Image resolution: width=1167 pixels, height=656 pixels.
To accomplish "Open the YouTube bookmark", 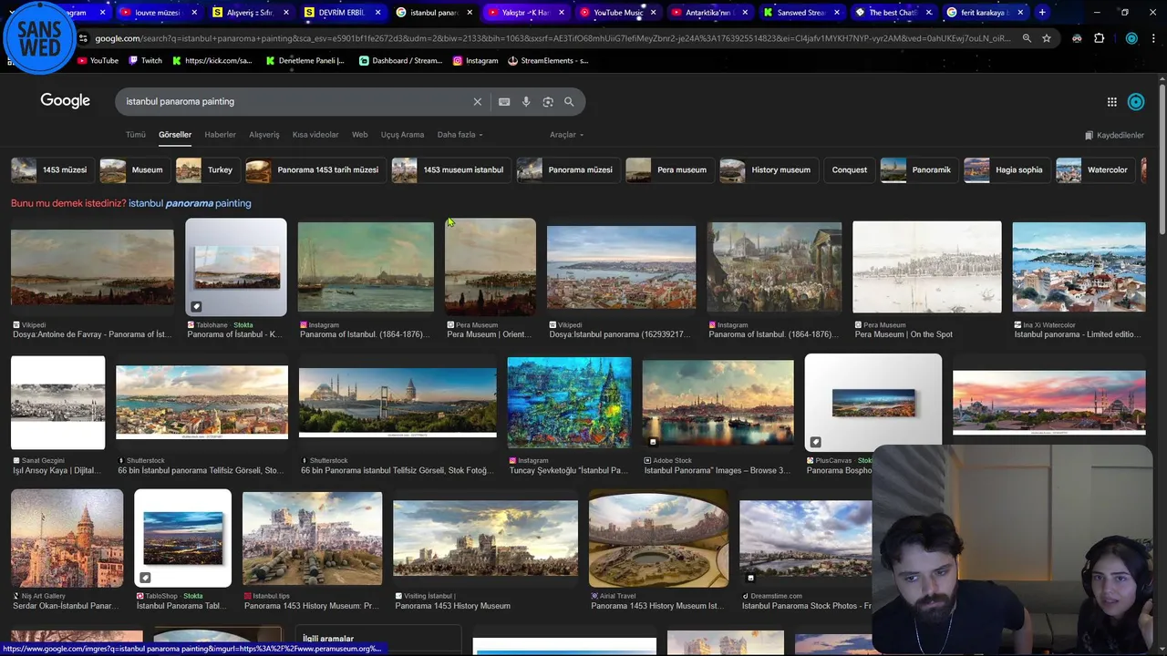I will coord(98,61).
